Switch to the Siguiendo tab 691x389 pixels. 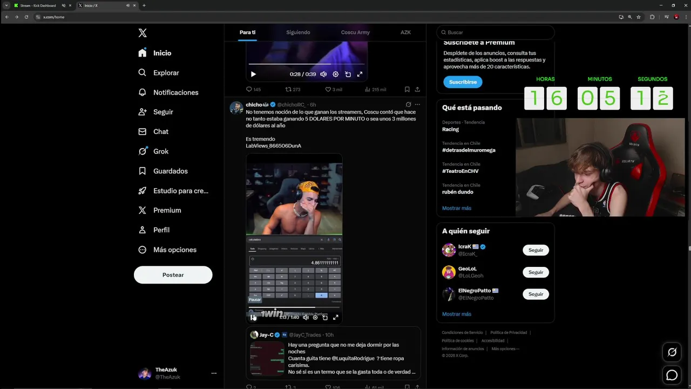click(298, 32)
